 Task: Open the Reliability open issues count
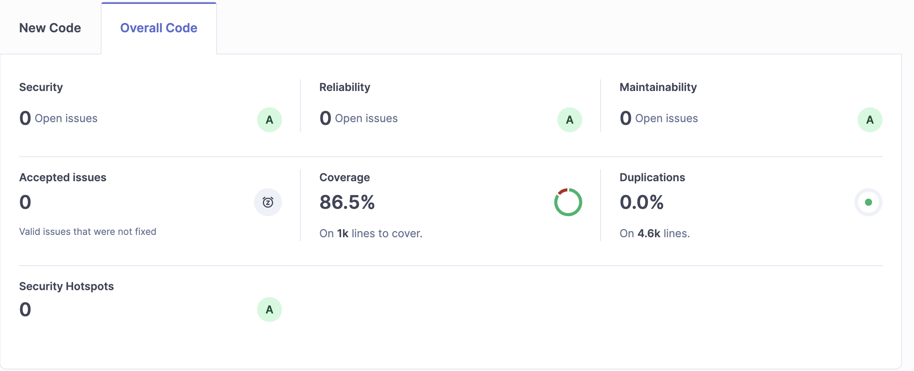coord(326,118)
